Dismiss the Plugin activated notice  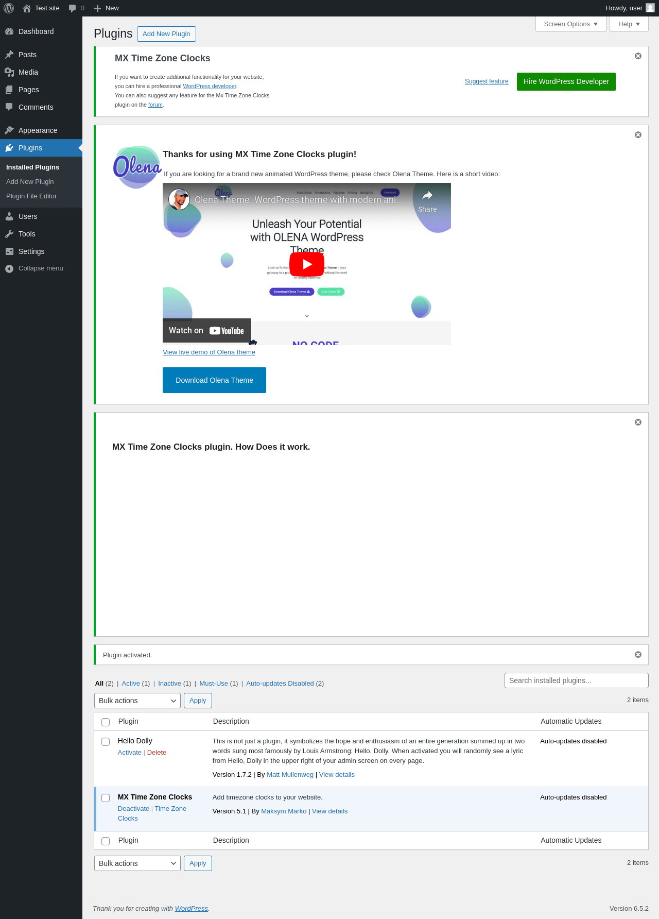point(638,655)
